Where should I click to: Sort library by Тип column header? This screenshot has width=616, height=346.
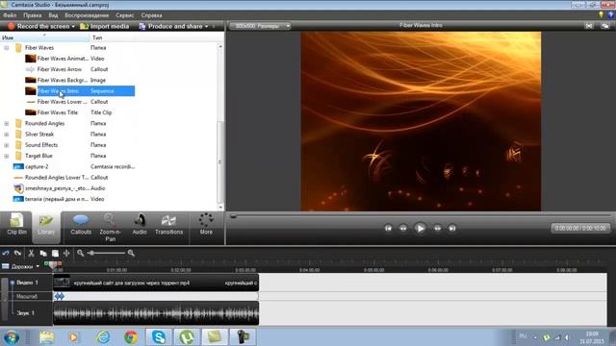pyautogui.click(x=113, y=37)
